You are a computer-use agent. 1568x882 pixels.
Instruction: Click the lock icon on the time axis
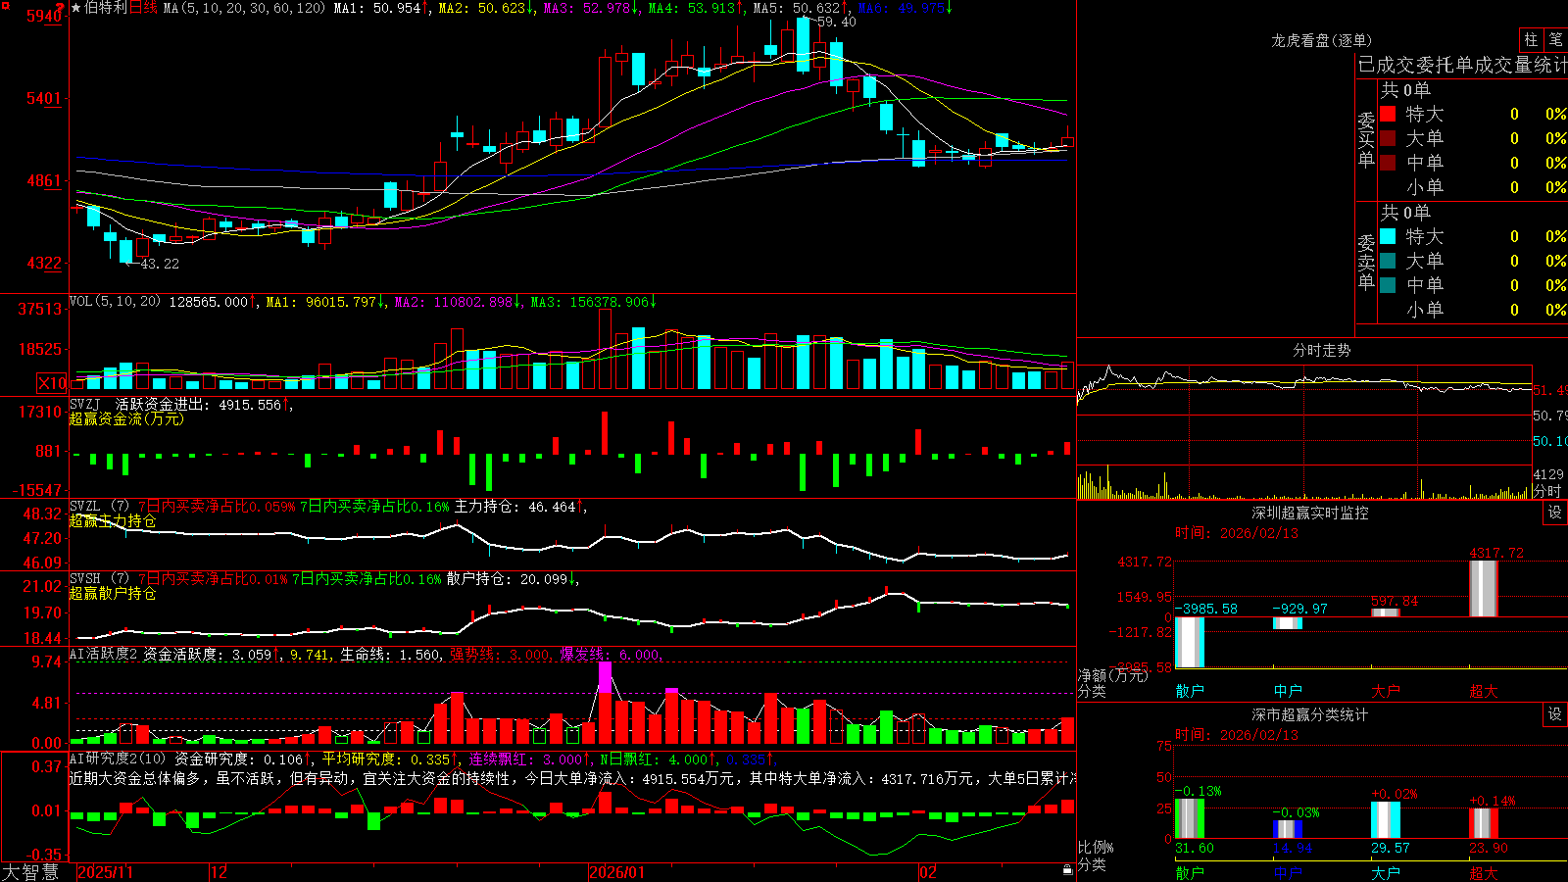(1067, 870)
